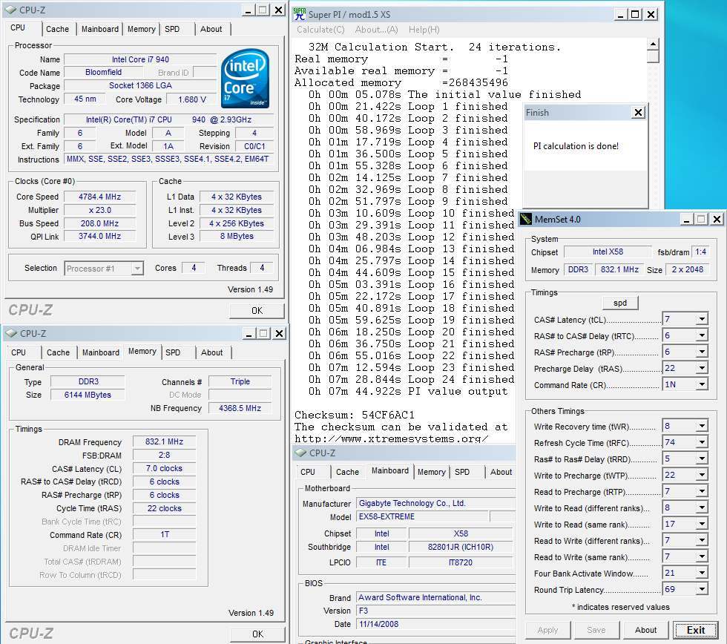Expand the RAS# to CAS# Delay dropdown in MemSet
Screen dimensions: 727x644
(702, 335)
